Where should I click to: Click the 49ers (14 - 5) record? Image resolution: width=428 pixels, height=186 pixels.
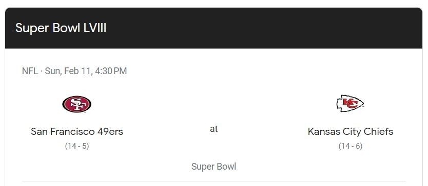77,146
